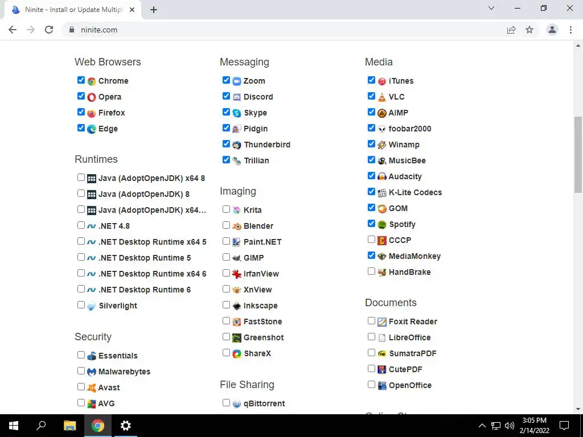
Task: Uncheck the Trillian checkbox
Action: (226, 160)
